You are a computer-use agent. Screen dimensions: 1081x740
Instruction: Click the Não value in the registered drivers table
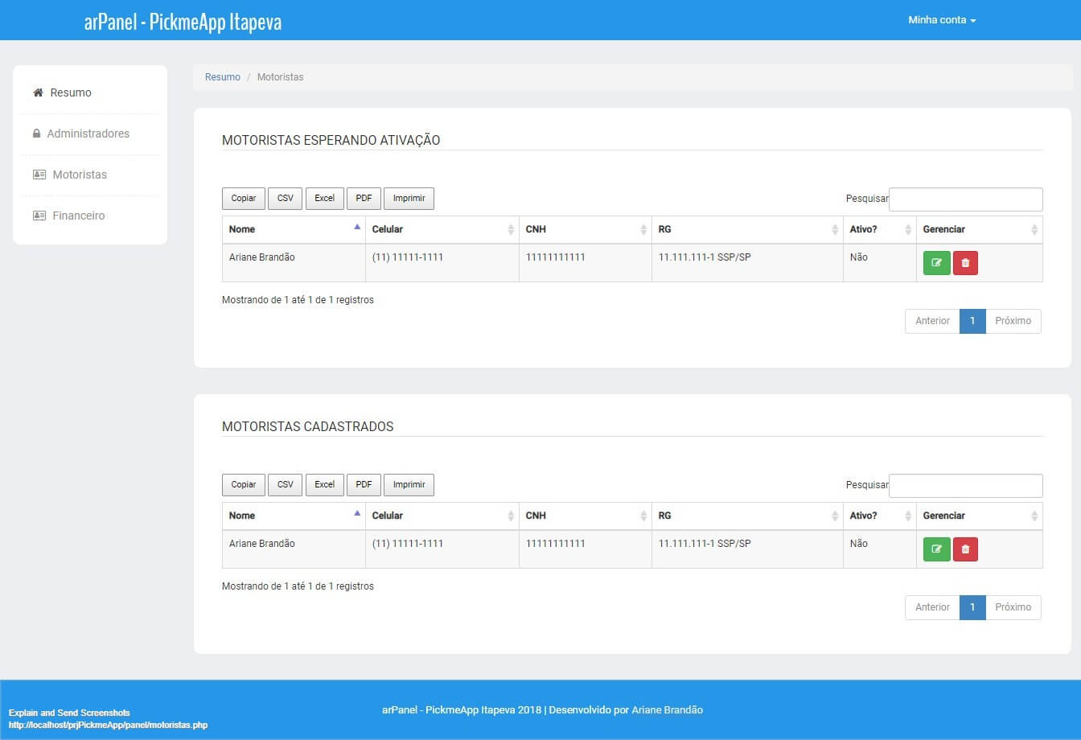pyautogui.click(x=859, y=544)
